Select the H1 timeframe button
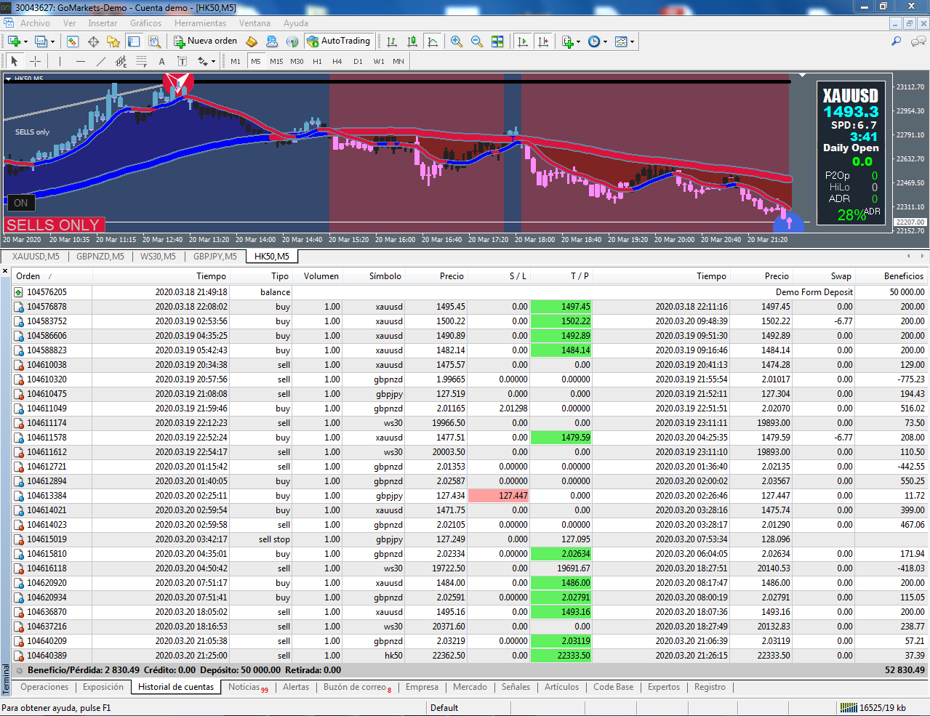 [317, 62]
